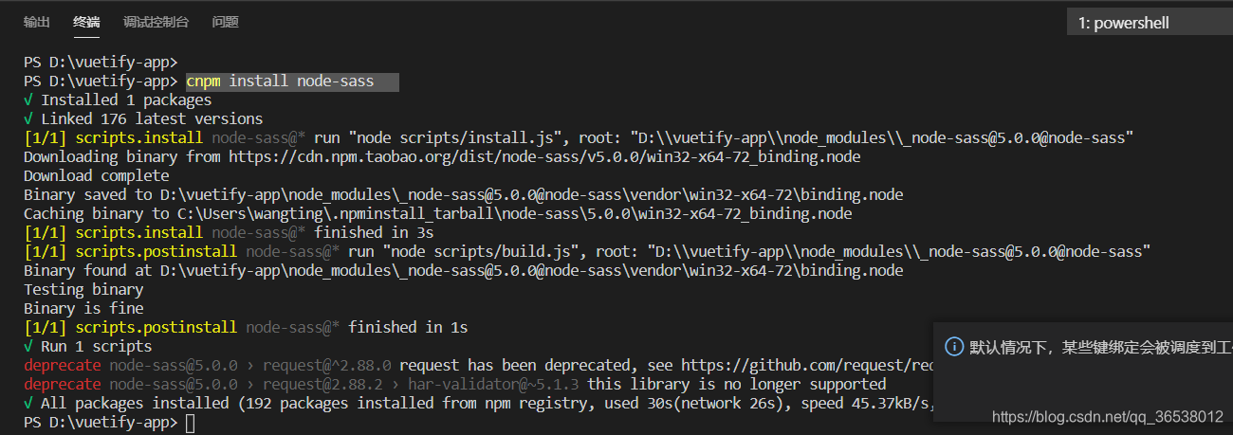Open the cdn.npm.taobao.org binding.node download link
The width and height of the screenshot is (1233, 435).
543,156
